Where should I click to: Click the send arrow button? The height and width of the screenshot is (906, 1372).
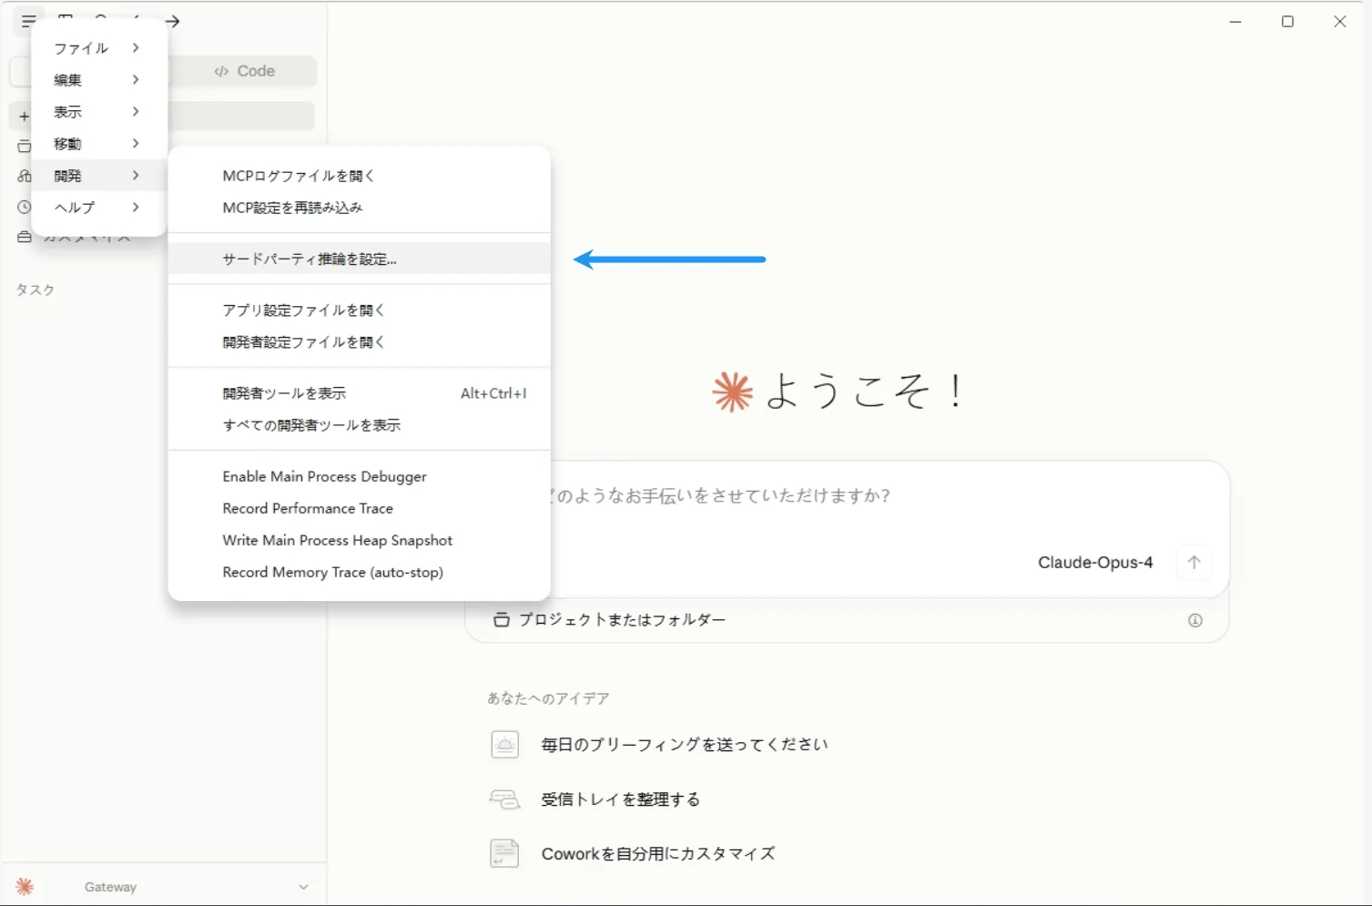click(x=1194, y=562)
